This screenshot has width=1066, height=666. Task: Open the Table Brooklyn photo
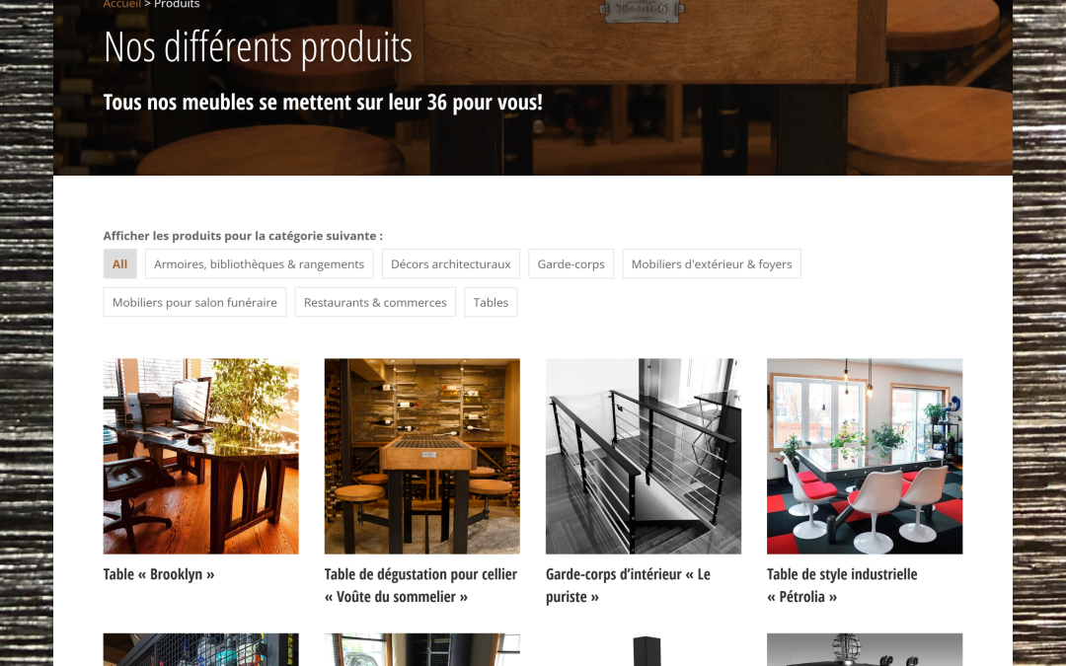(200, 456)
